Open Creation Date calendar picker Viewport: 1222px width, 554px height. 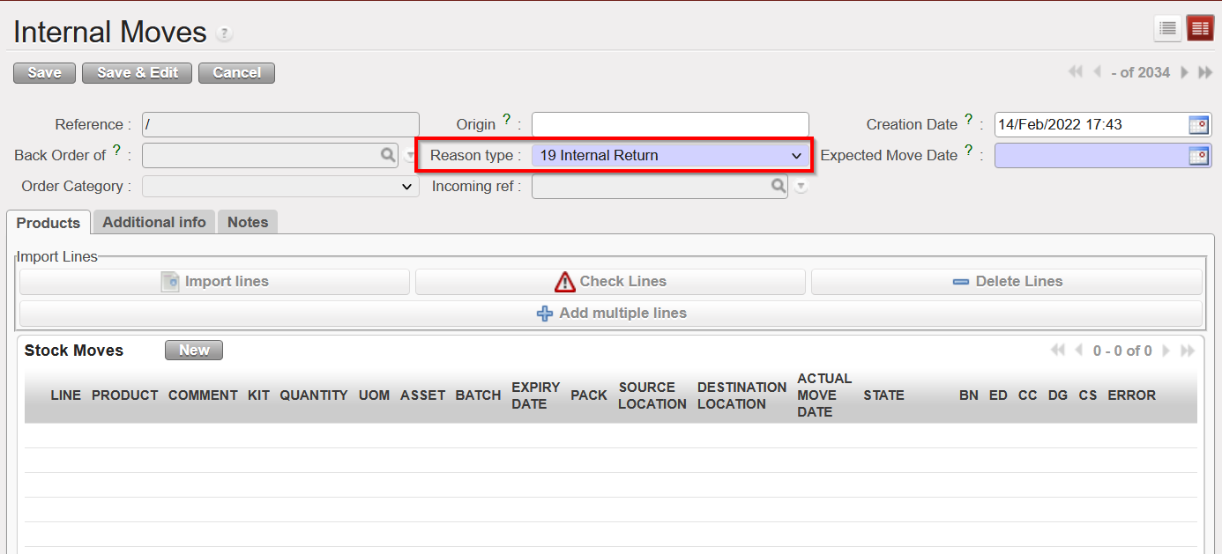click(1198, 125)
